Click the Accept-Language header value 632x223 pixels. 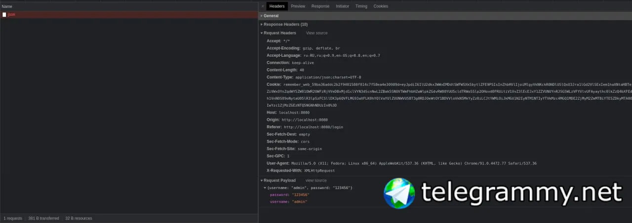342,55
